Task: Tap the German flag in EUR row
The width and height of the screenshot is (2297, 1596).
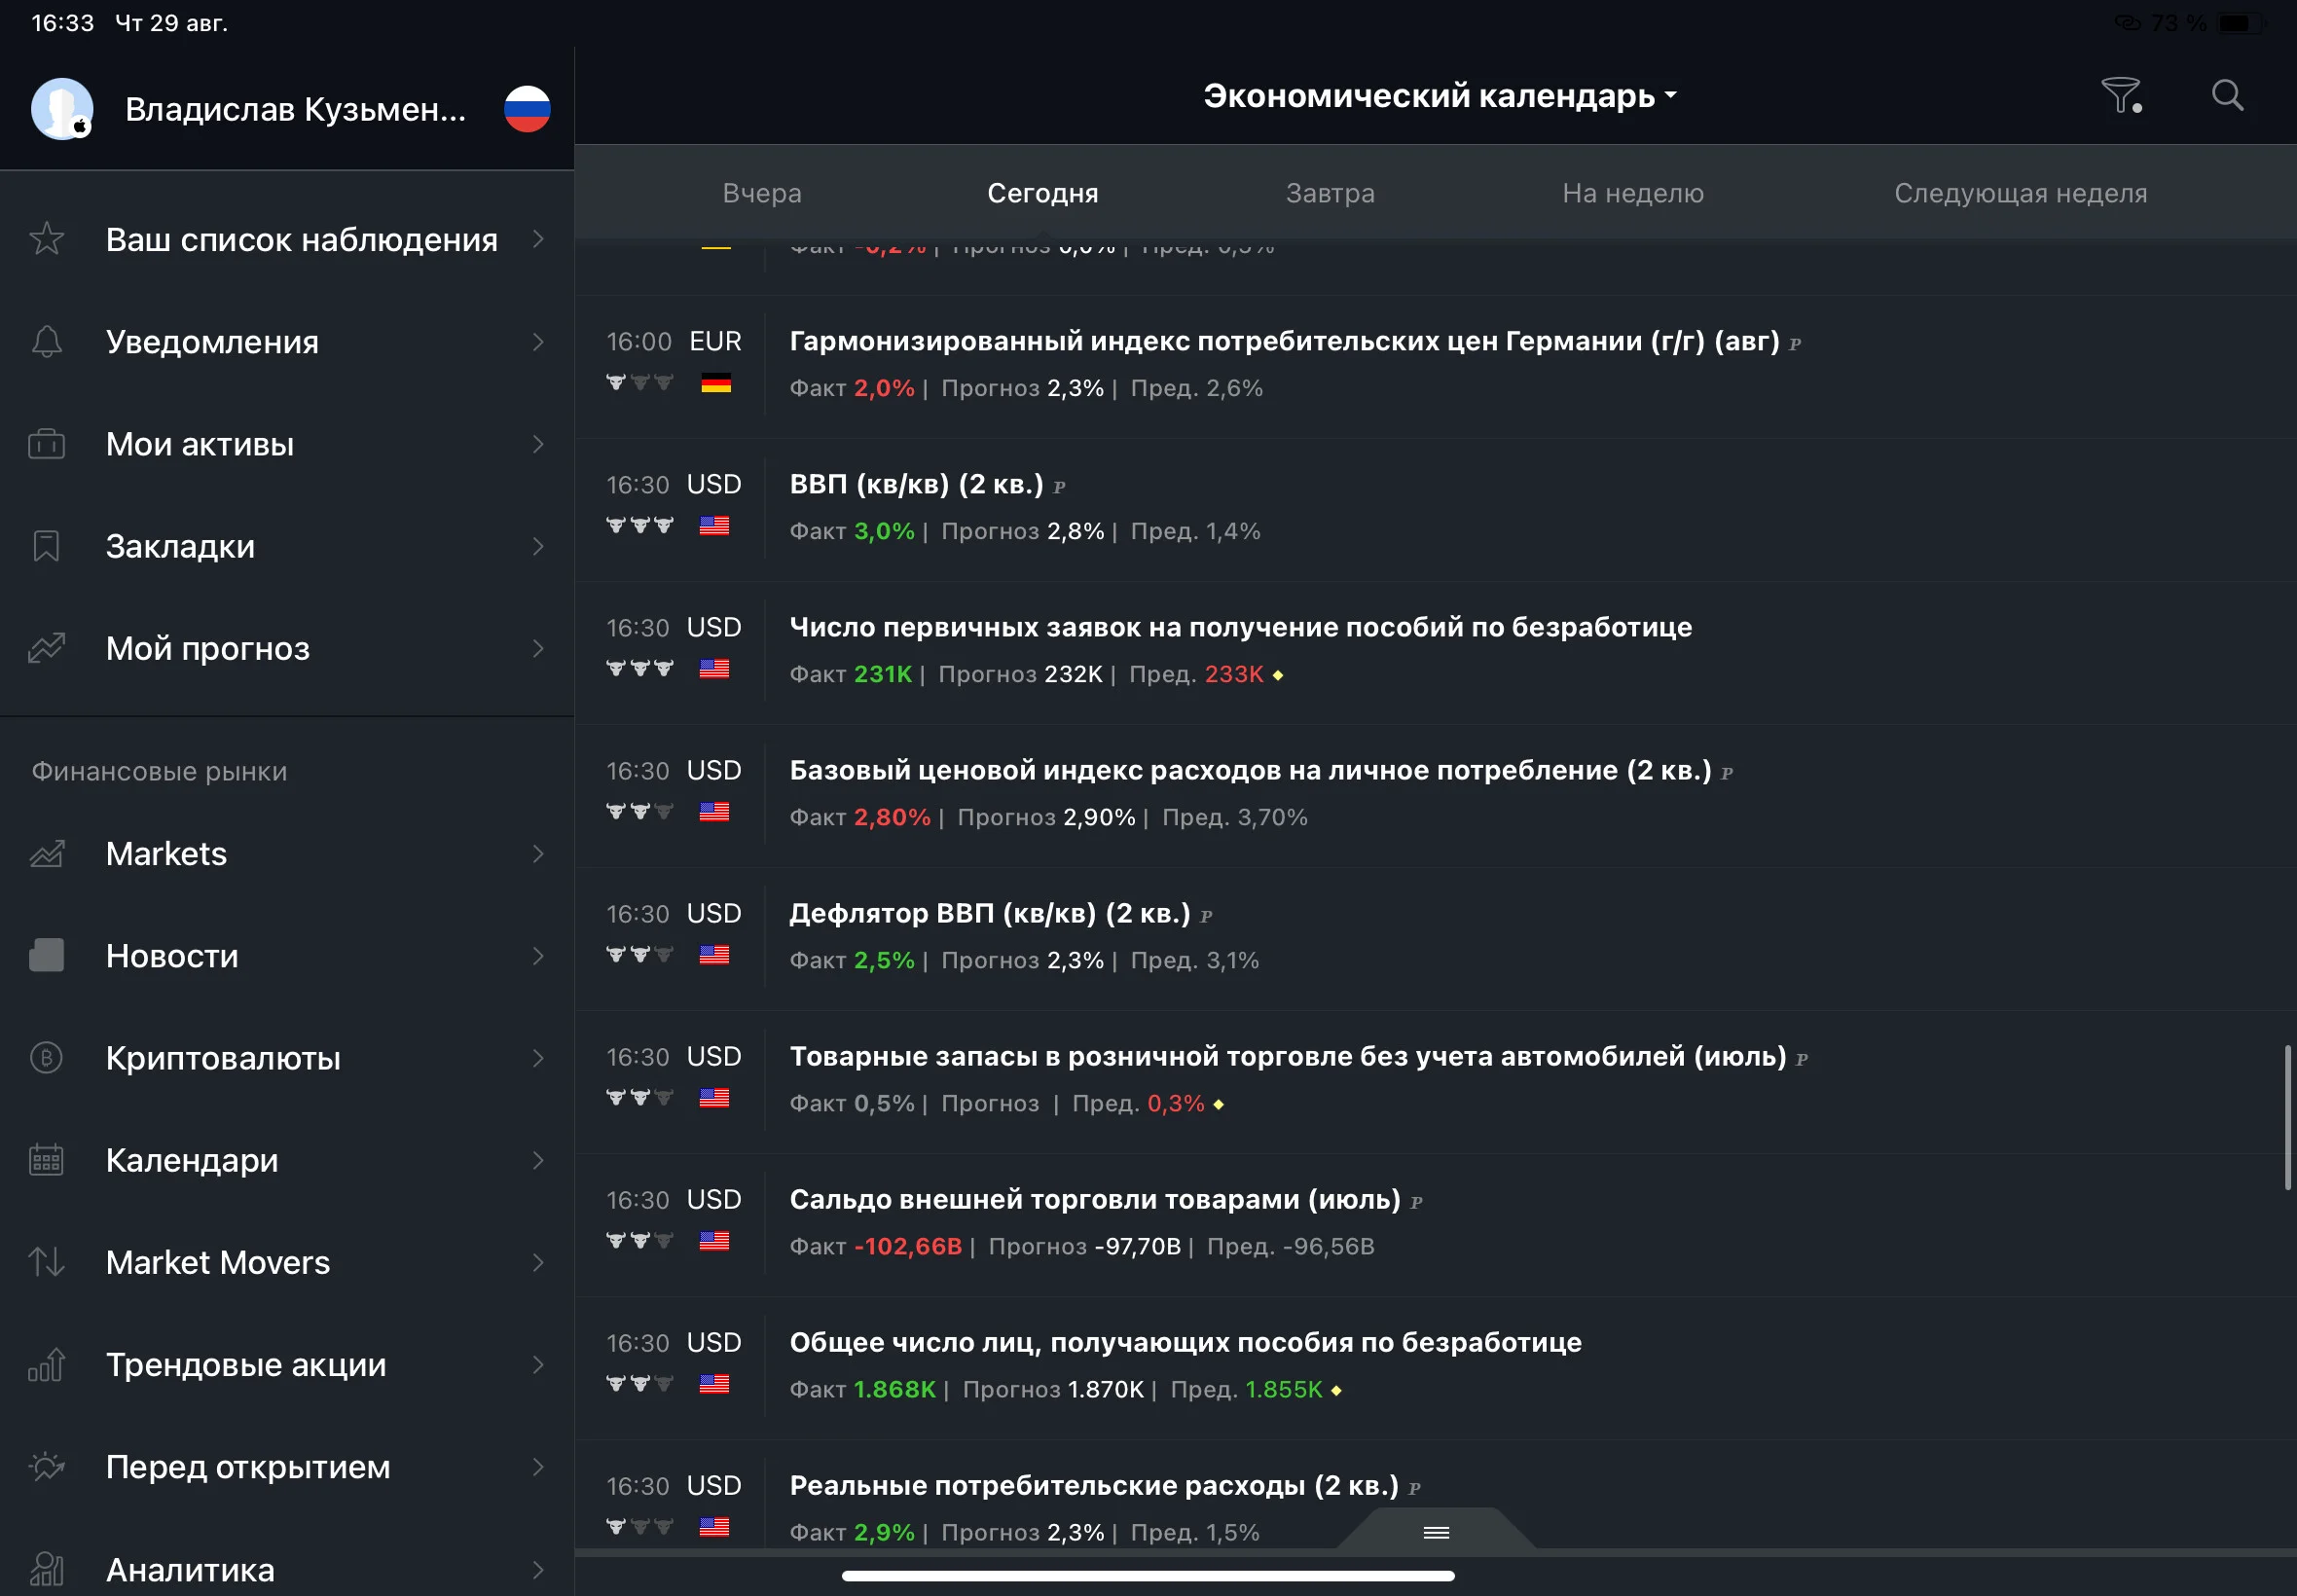Action: point(716,382)
